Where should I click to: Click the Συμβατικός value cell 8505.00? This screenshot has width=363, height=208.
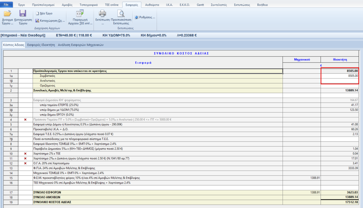(x=340, y=76)
